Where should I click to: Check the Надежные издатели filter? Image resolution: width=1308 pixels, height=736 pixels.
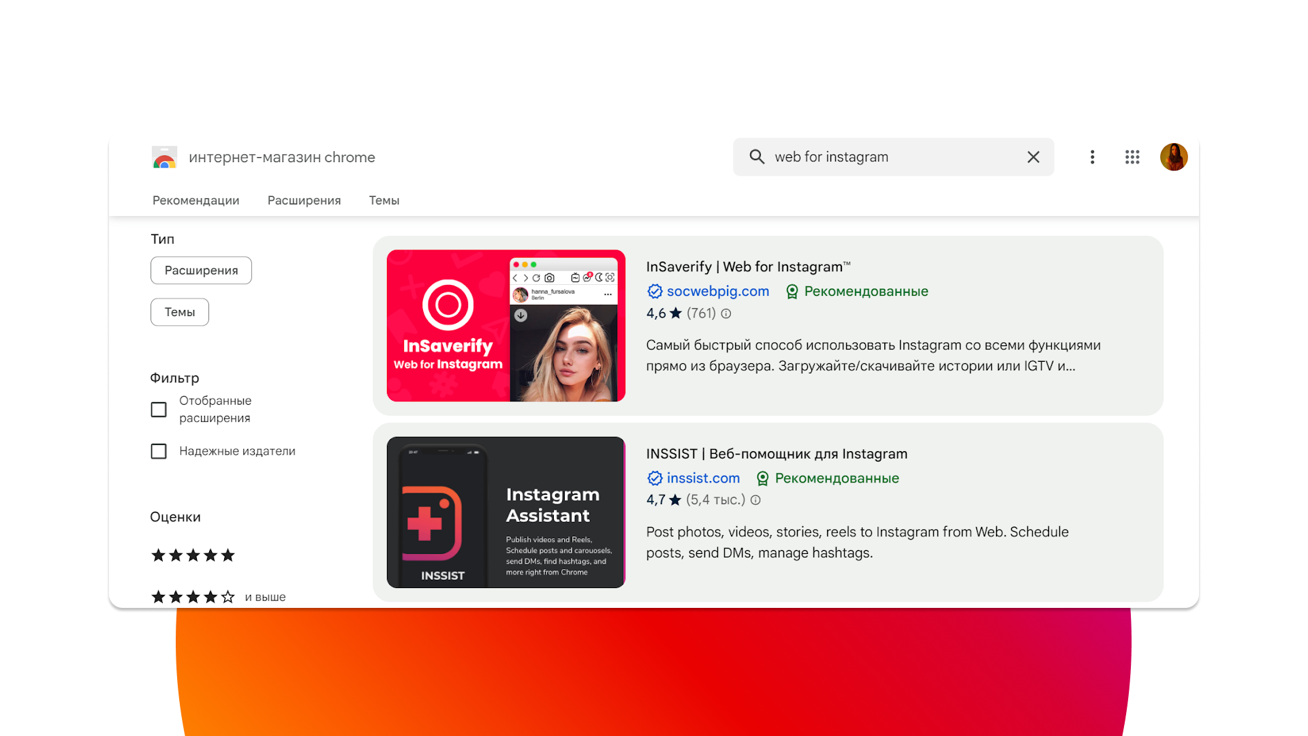(x=159, y=451)
